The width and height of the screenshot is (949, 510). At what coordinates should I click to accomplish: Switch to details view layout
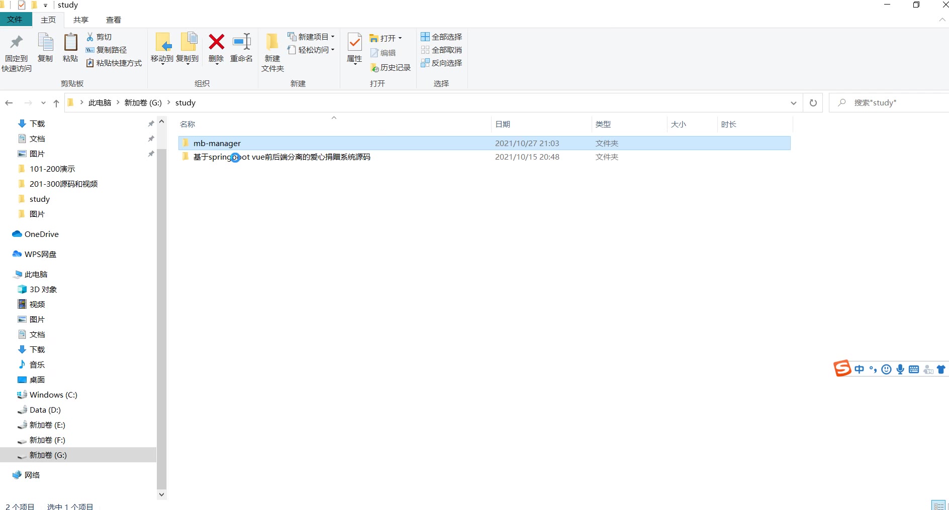[938, 506]
